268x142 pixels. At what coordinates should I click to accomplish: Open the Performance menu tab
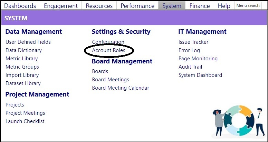(137, 6)
